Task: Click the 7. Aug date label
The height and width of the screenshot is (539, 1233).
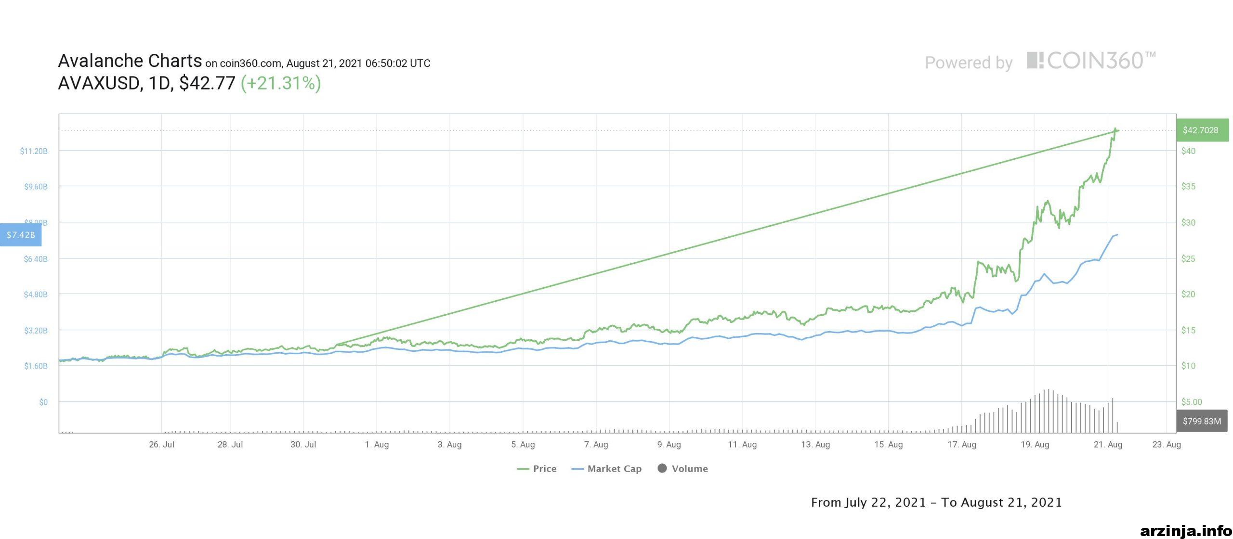Action: coord(596,445)
